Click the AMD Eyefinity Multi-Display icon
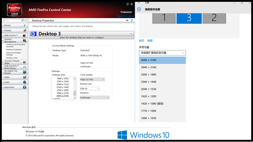 click(24, 67)
